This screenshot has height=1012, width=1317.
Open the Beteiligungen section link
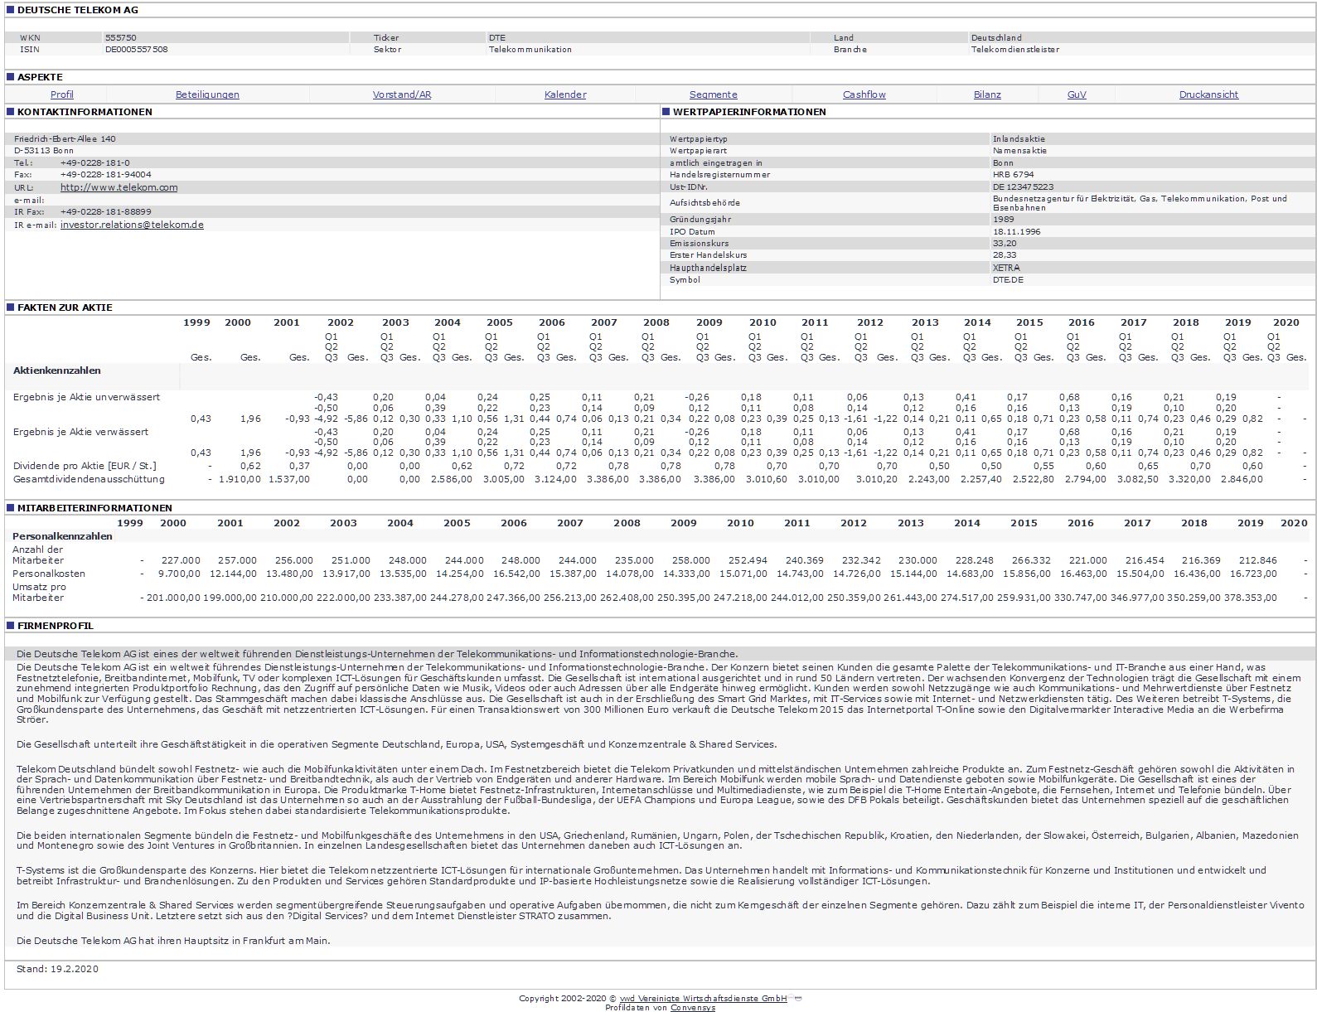[207, 94]
